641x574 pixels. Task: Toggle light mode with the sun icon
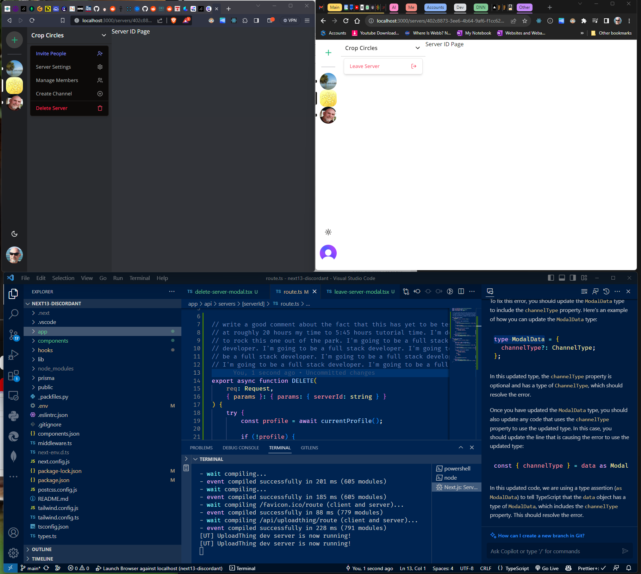(x=328, y=232)
